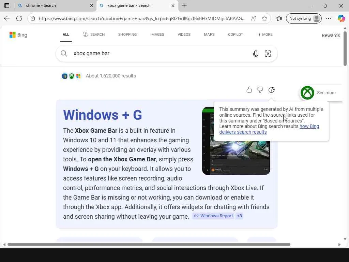
Task: Open Edge Settings and more menu
Action: [x=329, y=18]
